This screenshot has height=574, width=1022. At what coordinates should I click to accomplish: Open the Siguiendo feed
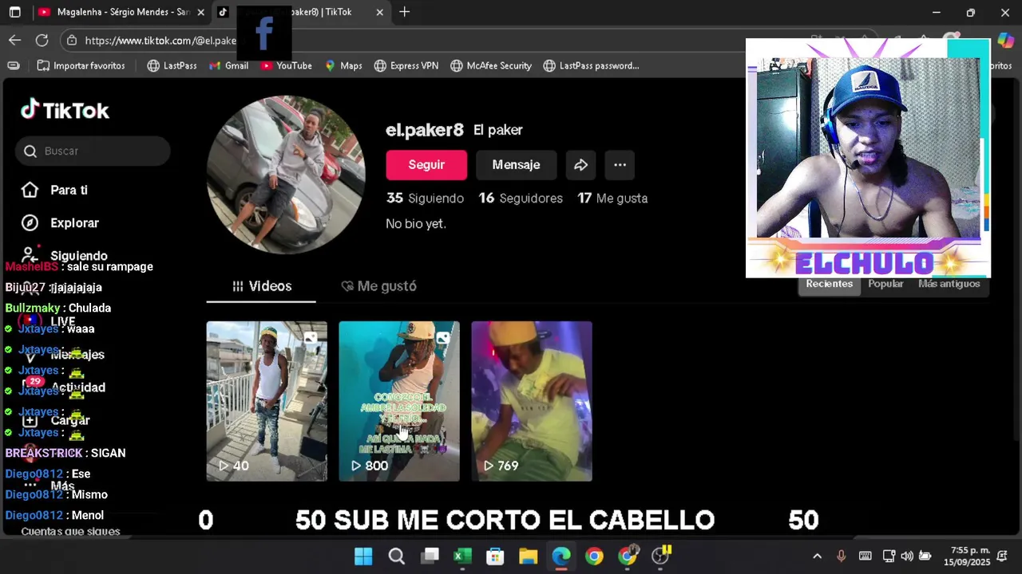[77, 255]
